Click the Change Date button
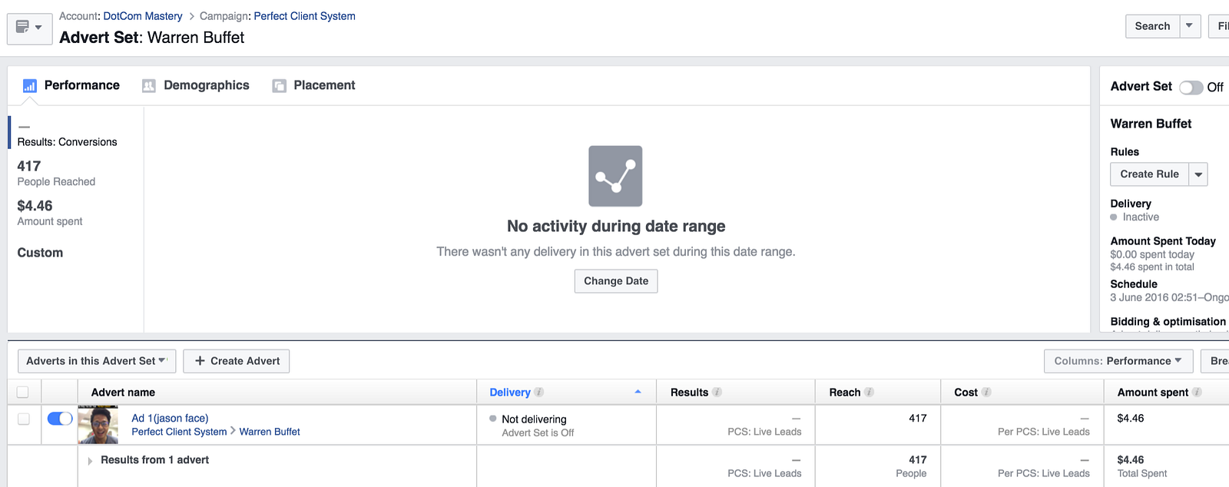 [x=616, y=281]
